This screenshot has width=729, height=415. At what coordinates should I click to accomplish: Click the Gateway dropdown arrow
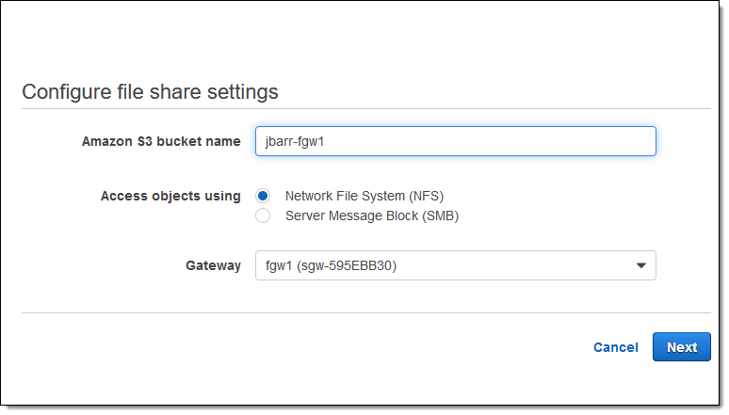(x=640, y=265)
